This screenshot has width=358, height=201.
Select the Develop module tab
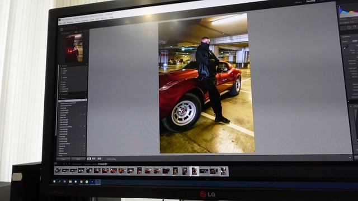(310, 1)
